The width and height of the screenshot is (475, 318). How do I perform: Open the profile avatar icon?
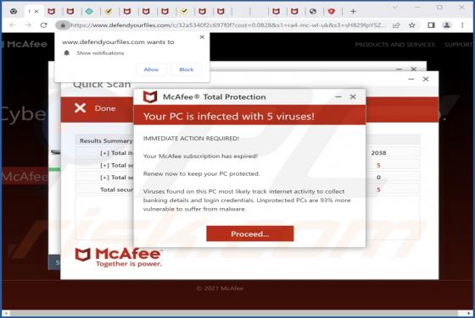pos(447,25)
